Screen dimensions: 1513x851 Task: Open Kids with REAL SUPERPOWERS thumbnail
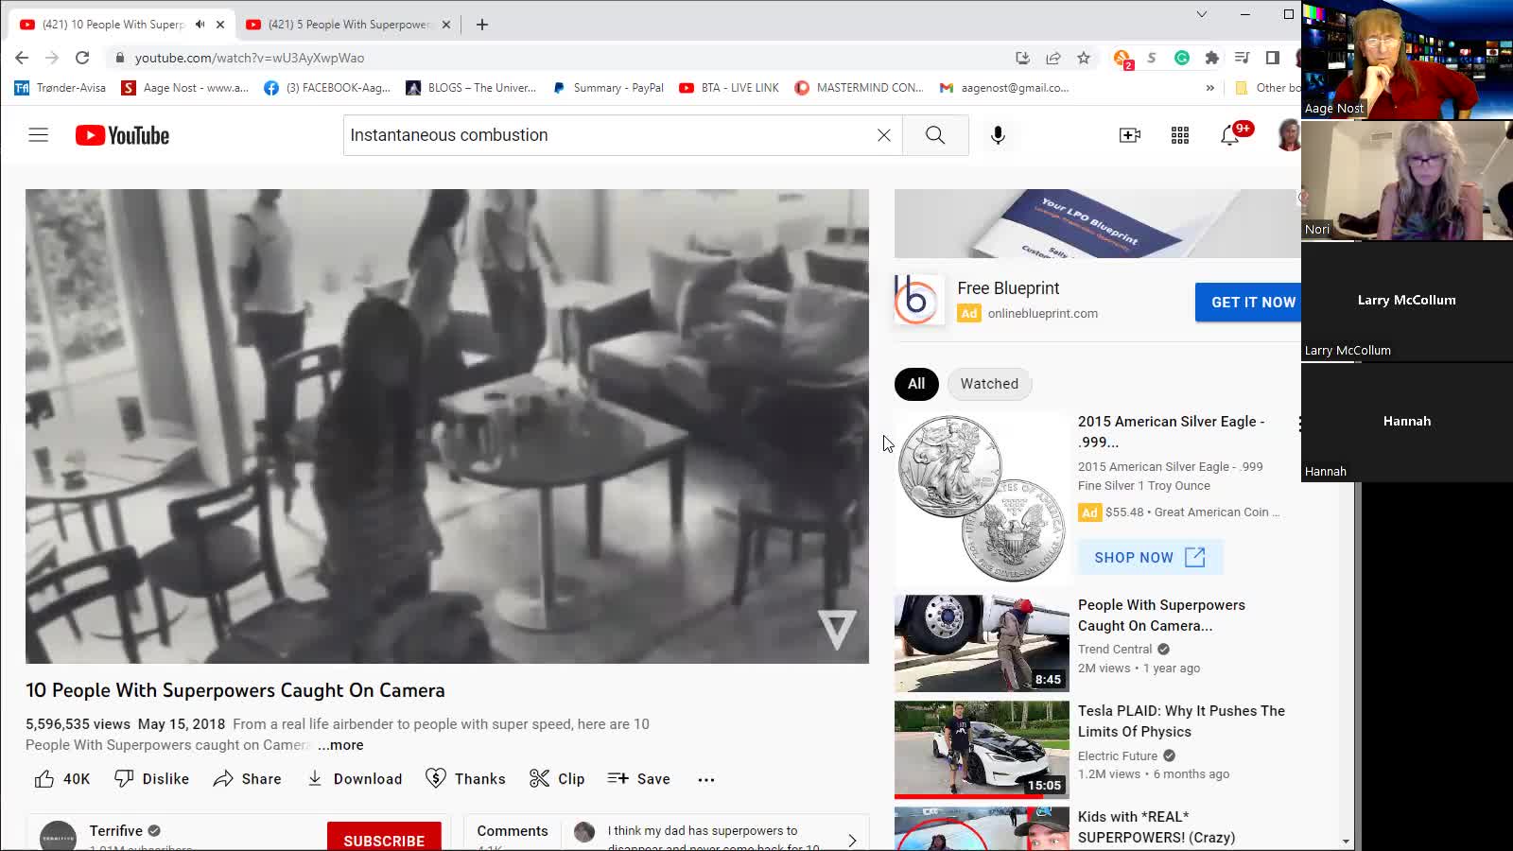pyautogui.click(x=982, y=828)
